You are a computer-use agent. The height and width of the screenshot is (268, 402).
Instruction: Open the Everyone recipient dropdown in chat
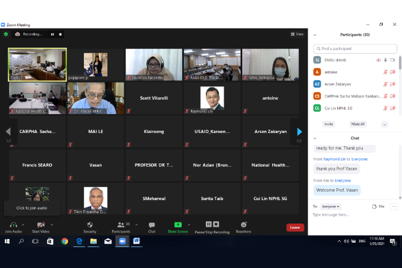click(331, 206)
